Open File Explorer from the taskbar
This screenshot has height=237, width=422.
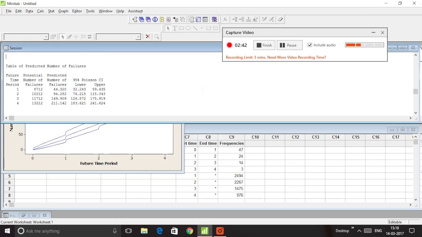click(144, 231)
